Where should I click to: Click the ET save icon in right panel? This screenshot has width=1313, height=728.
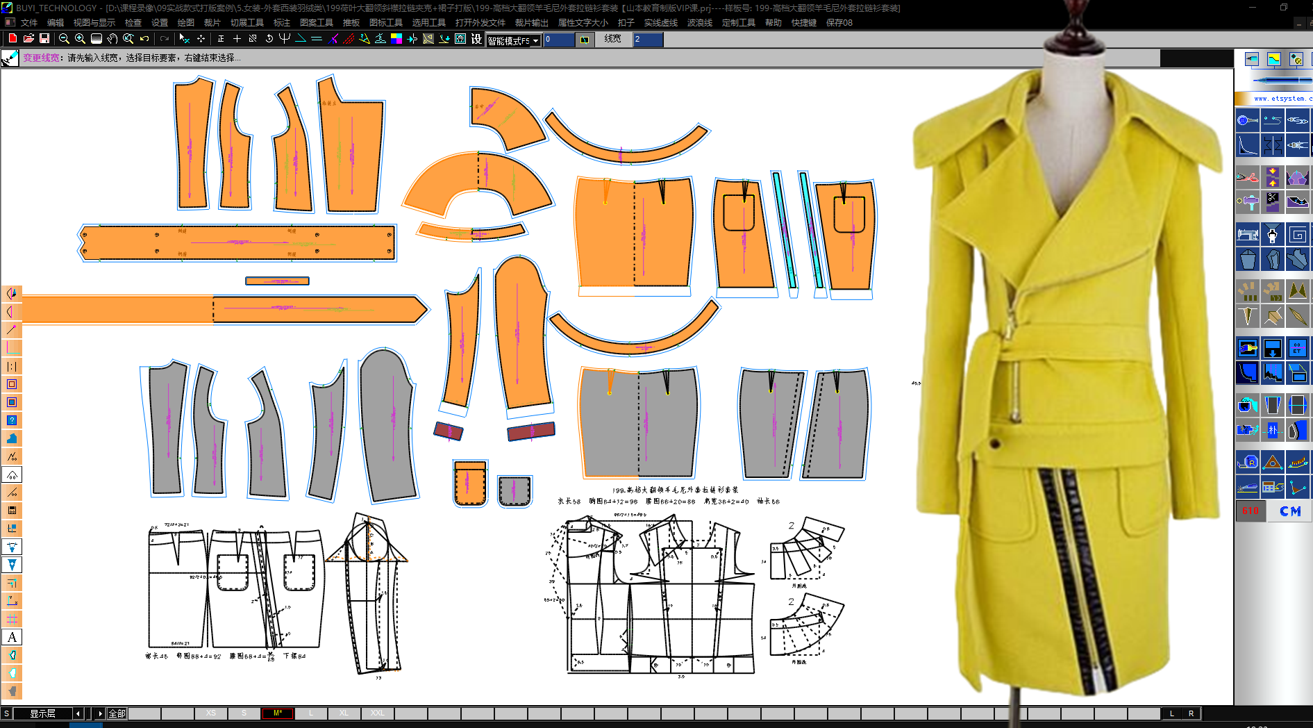[x=1297, y=348]
